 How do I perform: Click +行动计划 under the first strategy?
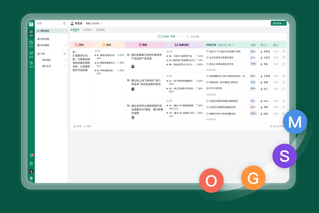[211, 70]
